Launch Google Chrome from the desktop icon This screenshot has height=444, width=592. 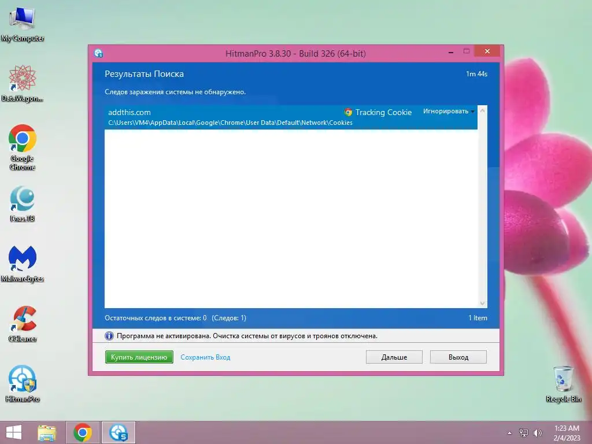(22, 147)
